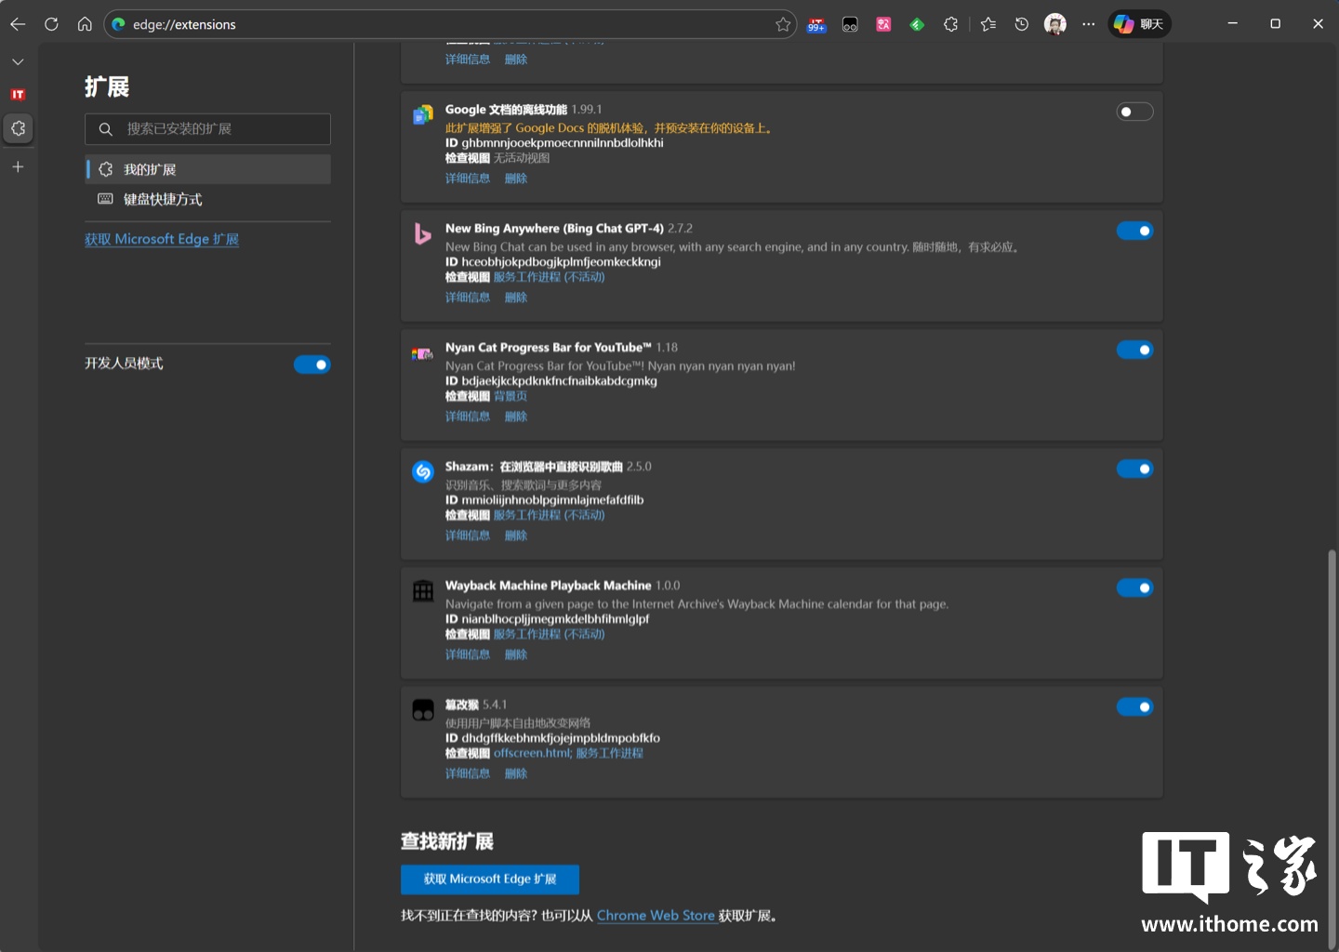This screenshot has width=1339, height=952.
Task: Expand the tab actions chevron above vertical tabs
Action: pos(18,61)
